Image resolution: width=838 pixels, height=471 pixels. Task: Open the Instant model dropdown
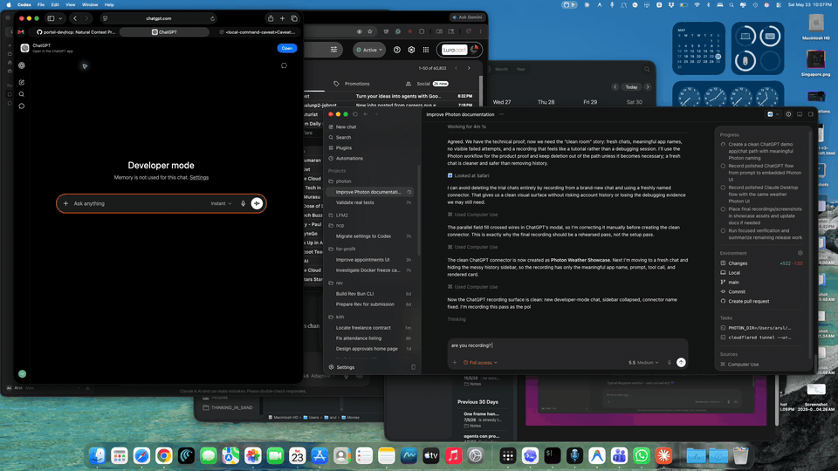pyautogui.click(x=221, y=203)
